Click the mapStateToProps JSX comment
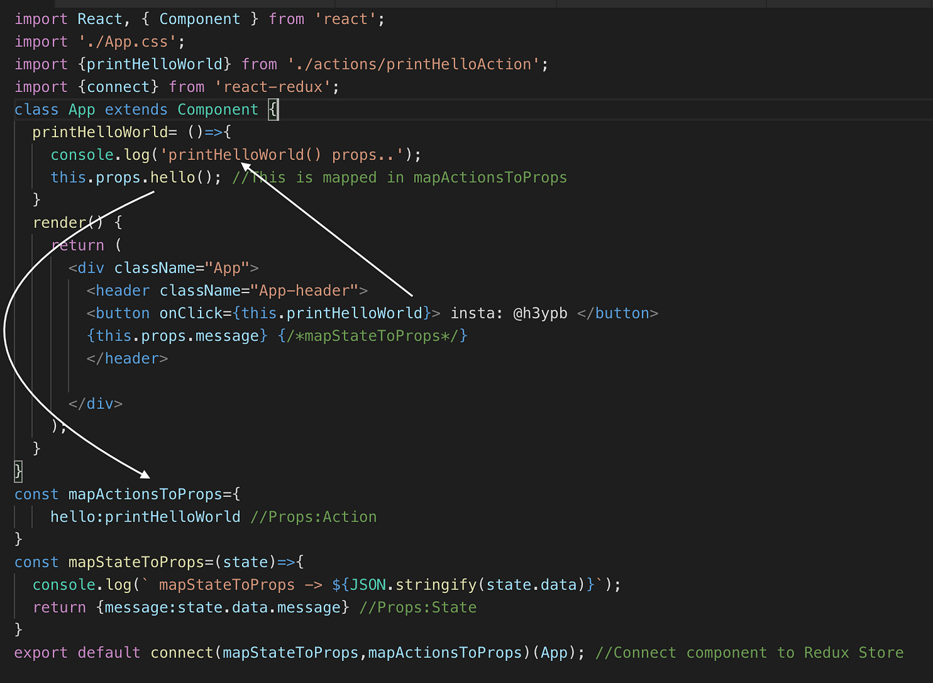 coord(372,335)
